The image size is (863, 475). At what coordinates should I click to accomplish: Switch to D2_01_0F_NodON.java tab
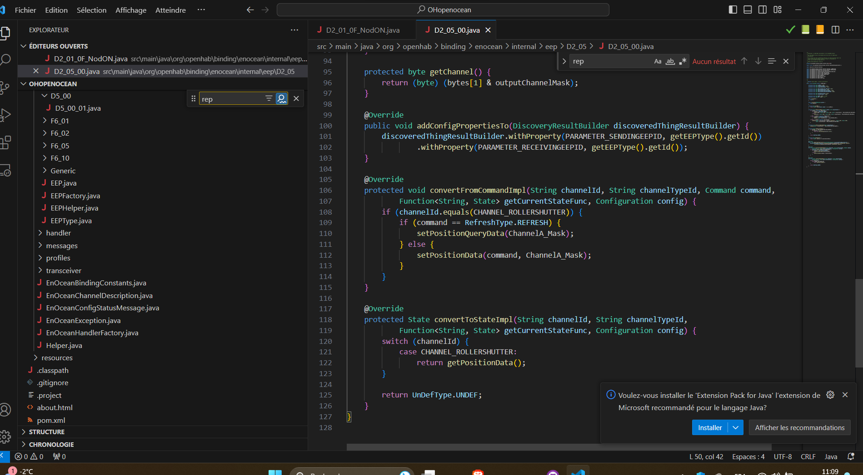click(x=363, y=30)
